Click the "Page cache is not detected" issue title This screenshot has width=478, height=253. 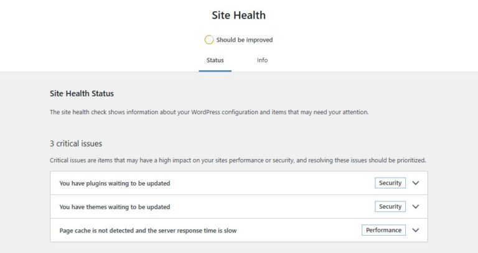pyautogui.click(x=148, y=231)
